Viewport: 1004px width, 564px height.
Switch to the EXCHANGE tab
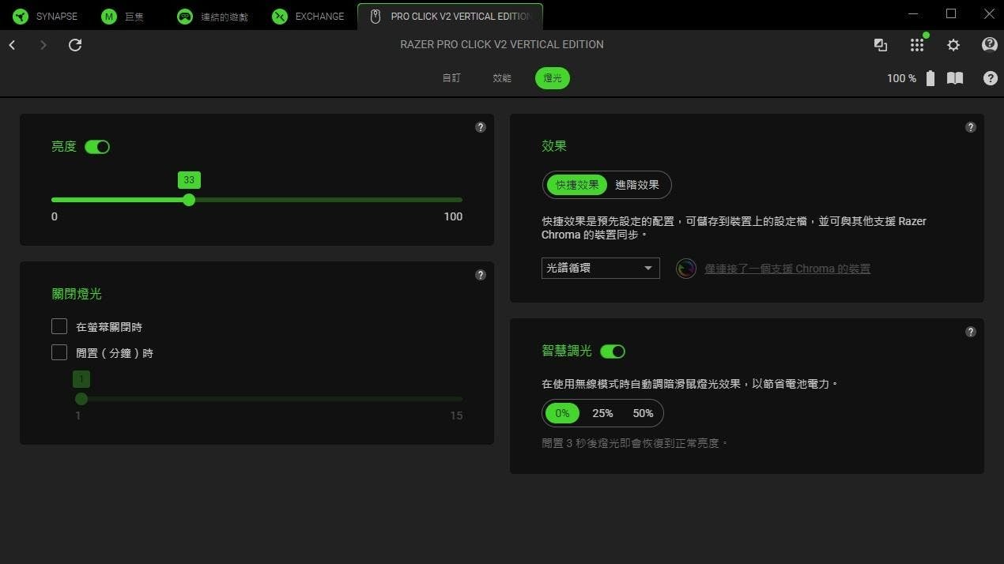(310, 17)
